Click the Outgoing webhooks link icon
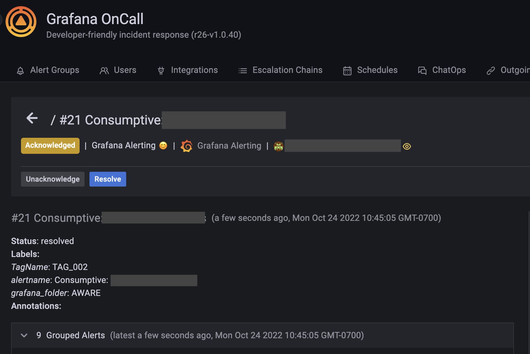 tap(491, 70)
